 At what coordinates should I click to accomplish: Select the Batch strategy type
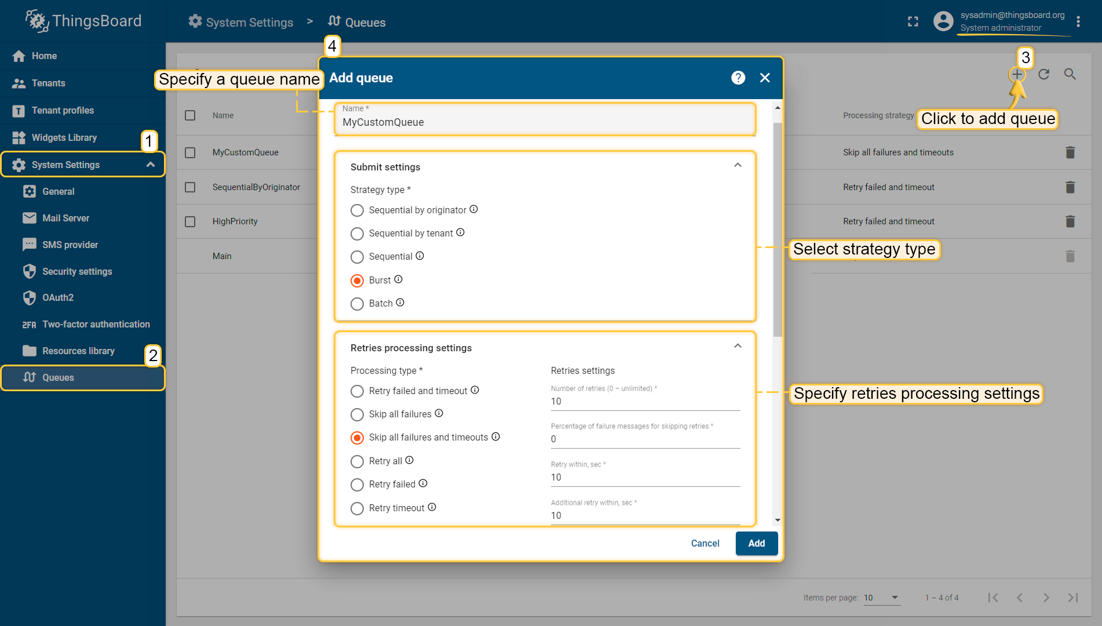357,304
